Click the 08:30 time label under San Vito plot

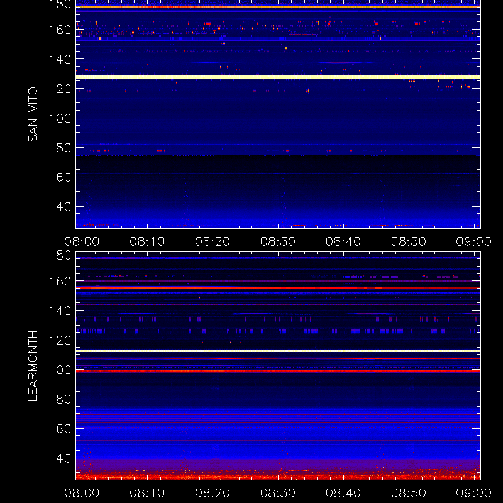(x=278, y=241)
